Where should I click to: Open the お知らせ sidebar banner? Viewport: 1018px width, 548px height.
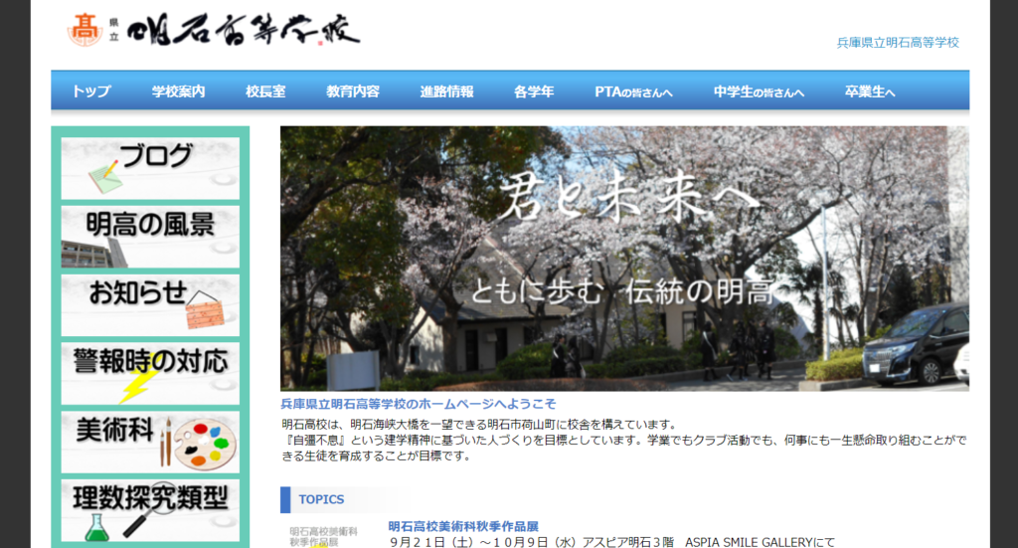point(150,305)
